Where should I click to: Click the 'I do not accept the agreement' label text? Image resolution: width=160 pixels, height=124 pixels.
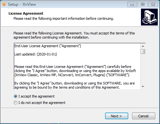point(42,103)
